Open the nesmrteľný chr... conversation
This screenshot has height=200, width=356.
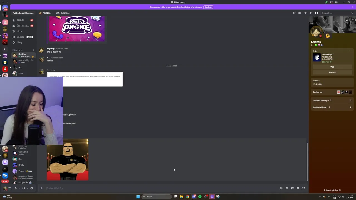click(23, 61)
